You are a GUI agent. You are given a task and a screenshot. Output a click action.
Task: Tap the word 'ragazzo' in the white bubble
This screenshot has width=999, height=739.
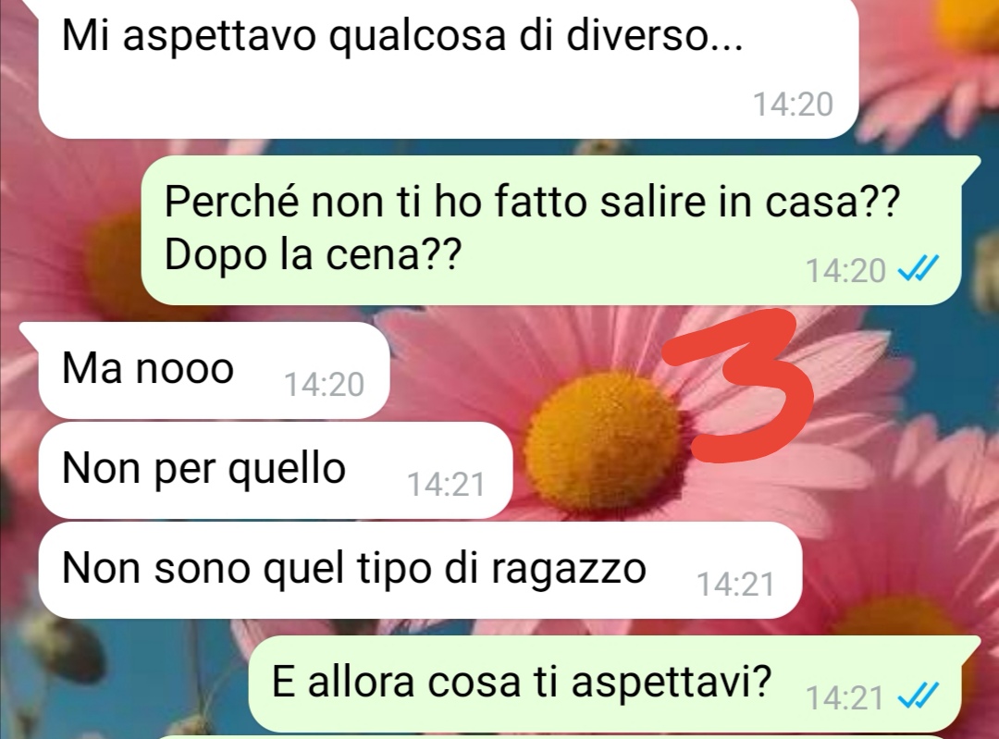(x=569, y=569)
